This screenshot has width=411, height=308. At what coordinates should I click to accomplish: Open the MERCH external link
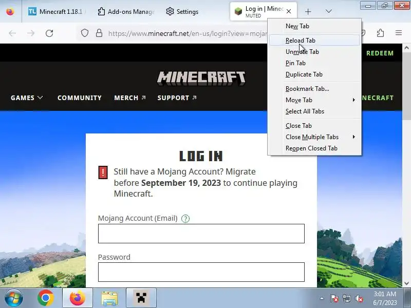pyautogui.click(x=130, y=98)
